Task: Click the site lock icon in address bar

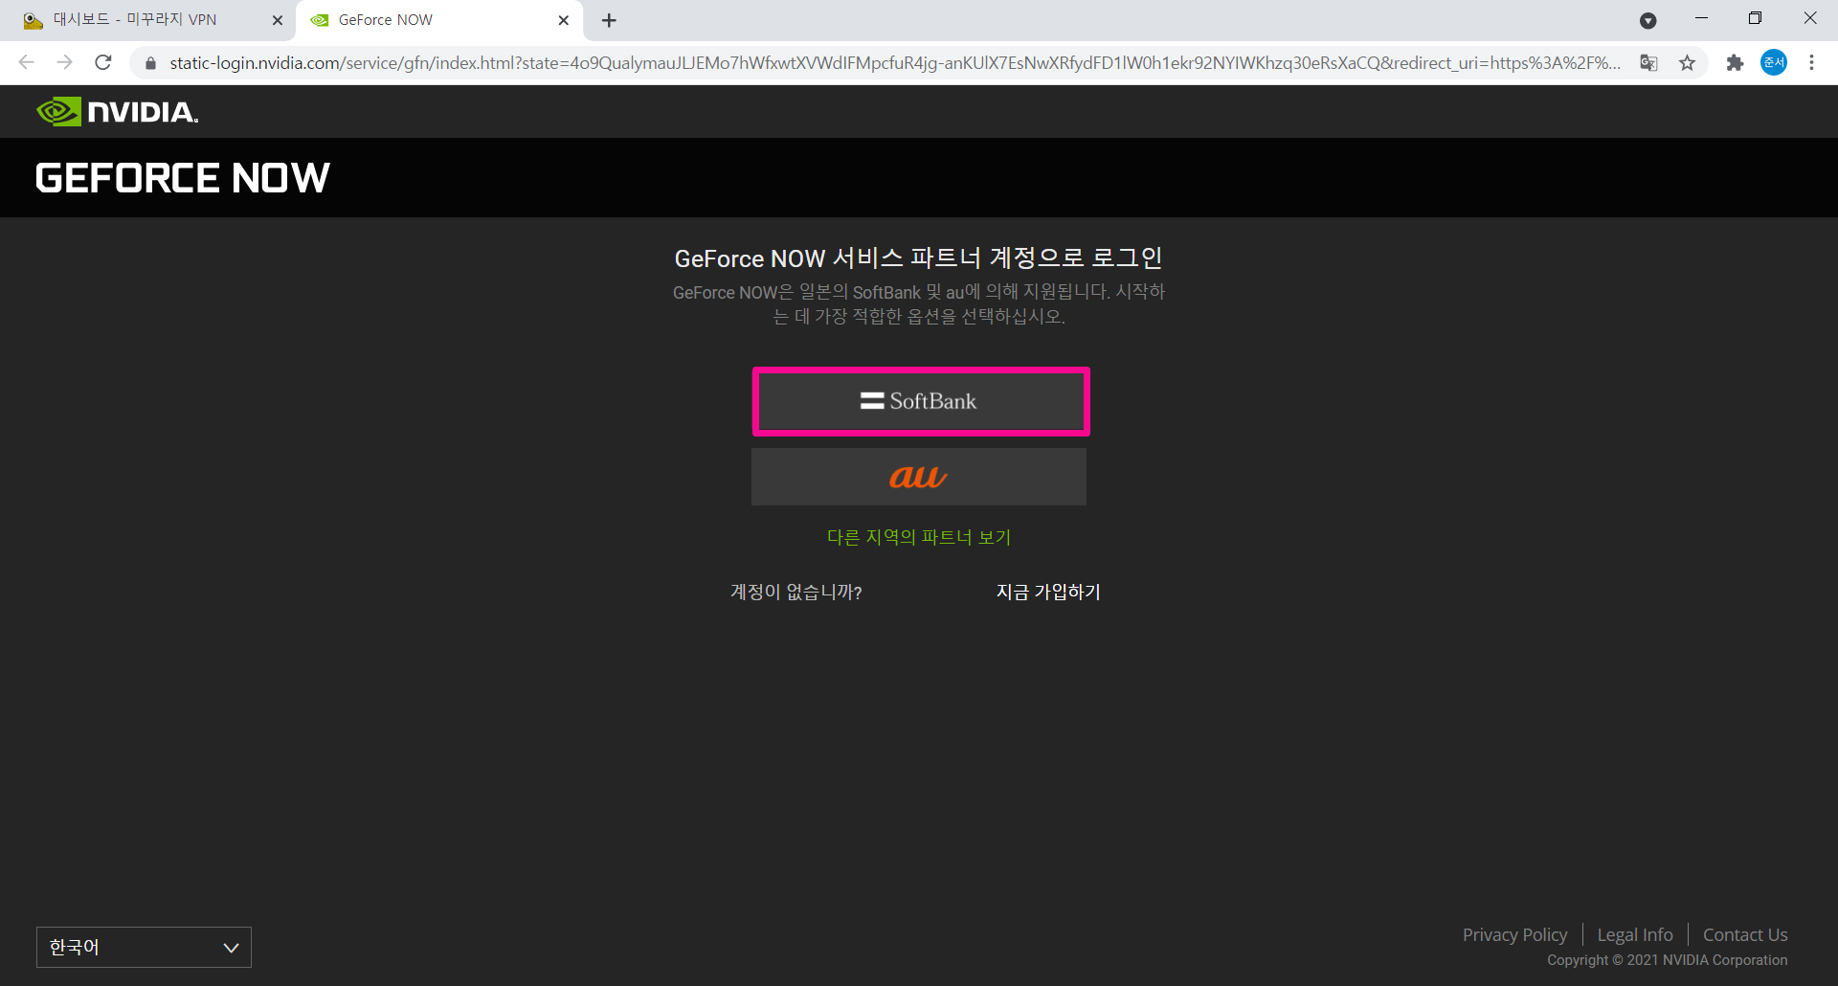Action: (x=150, y=63)
